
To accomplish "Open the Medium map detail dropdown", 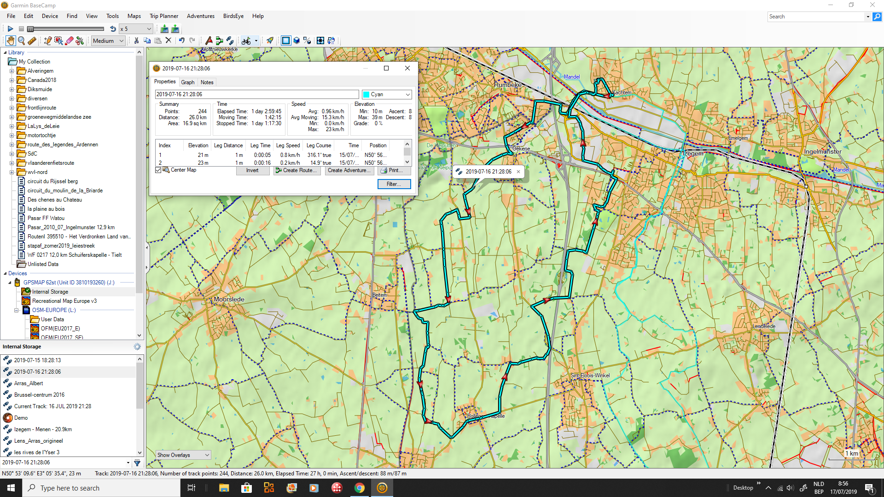I will (108, 40).
